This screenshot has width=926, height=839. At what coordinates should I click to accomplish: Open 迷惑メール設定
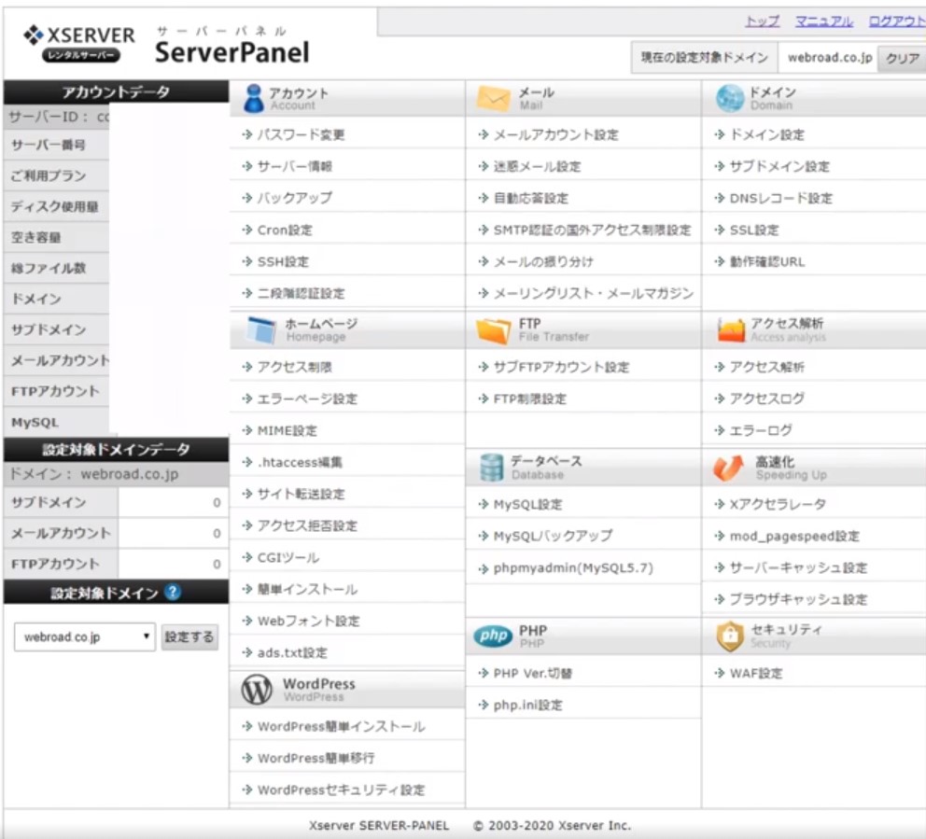point(537,166)
